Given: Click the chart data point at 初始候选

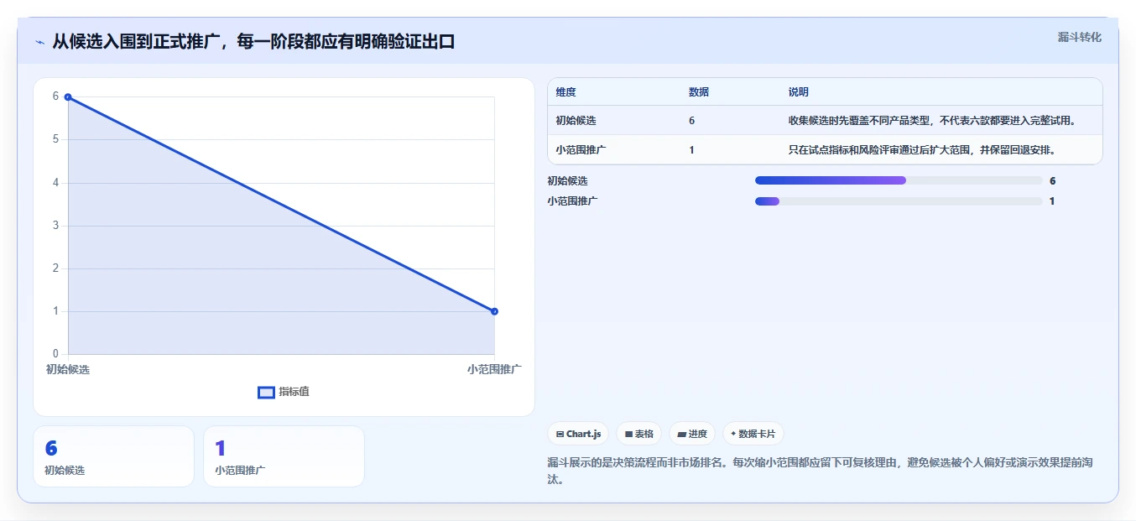Looking at the screenshot, I should [68, 96].
